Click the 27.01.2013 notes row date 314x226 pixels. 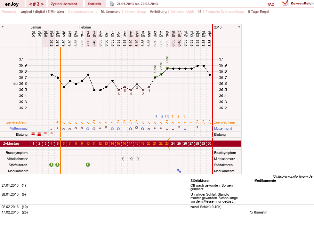[10, 186]
